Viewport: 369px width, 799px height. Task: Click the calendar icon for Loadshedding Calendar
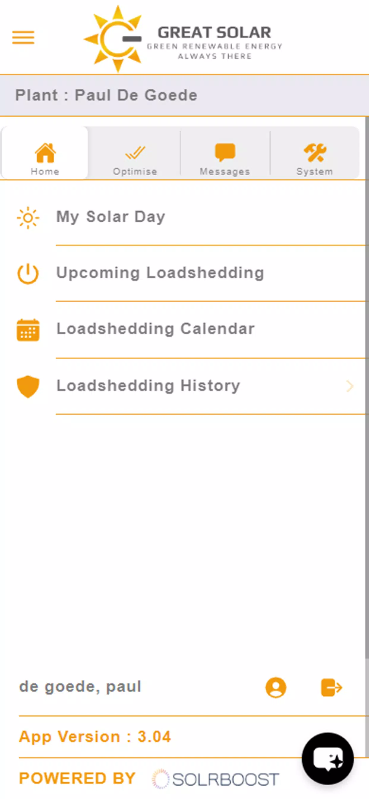pos(28,330)
